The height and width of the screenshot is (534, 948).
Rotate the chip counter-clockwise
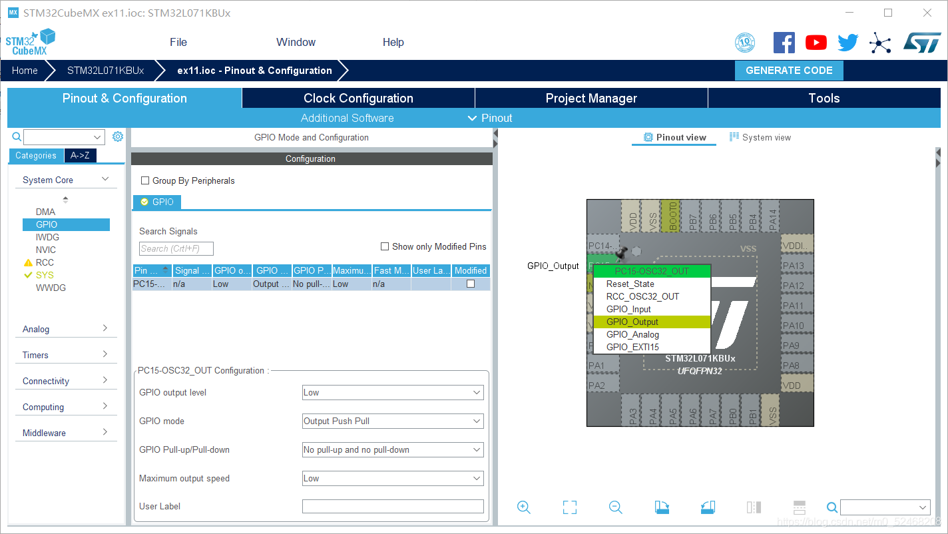pos(708,507)
